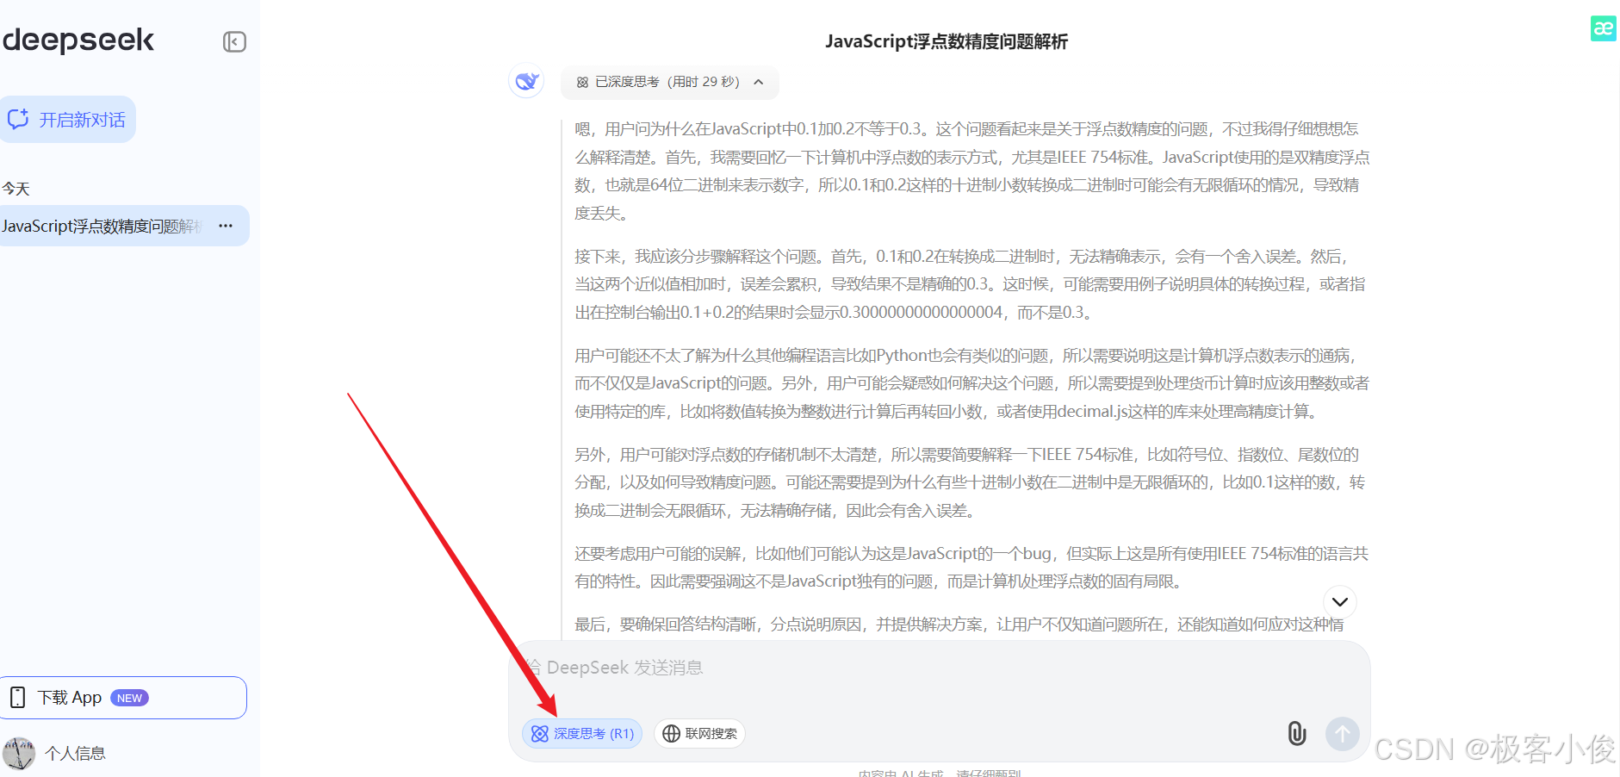Click the NEW badge on 下载 App
1620x777 pixels.
pos(129,698)
